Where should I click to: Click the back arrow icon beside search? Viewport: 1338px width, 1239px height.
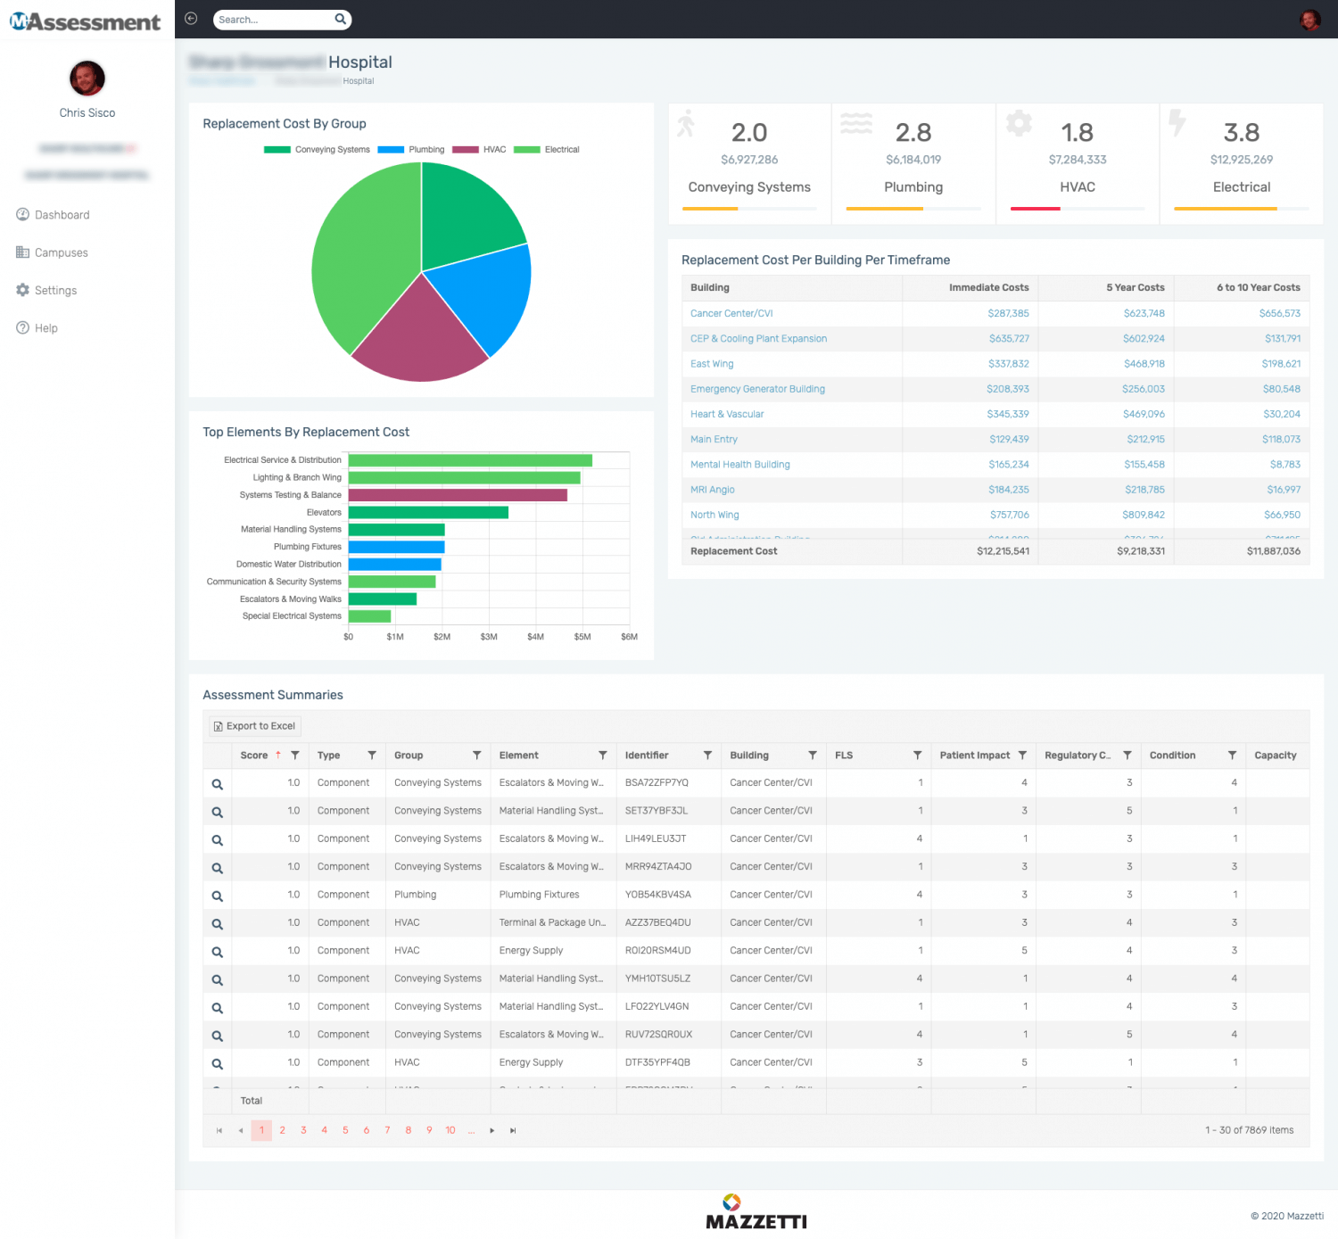(x=191, y=19)
